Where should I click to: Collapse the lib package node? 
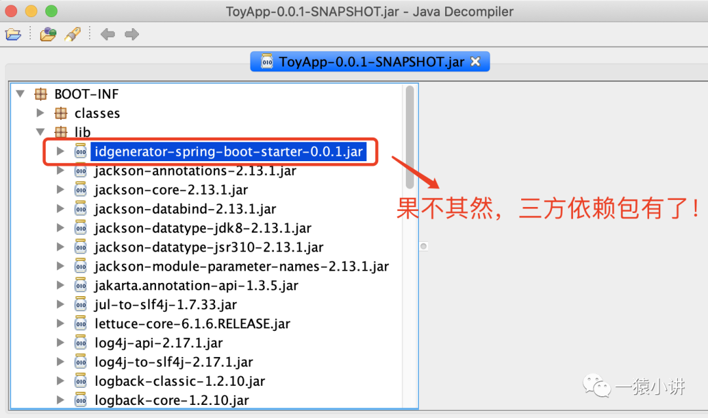pos(40,132)
